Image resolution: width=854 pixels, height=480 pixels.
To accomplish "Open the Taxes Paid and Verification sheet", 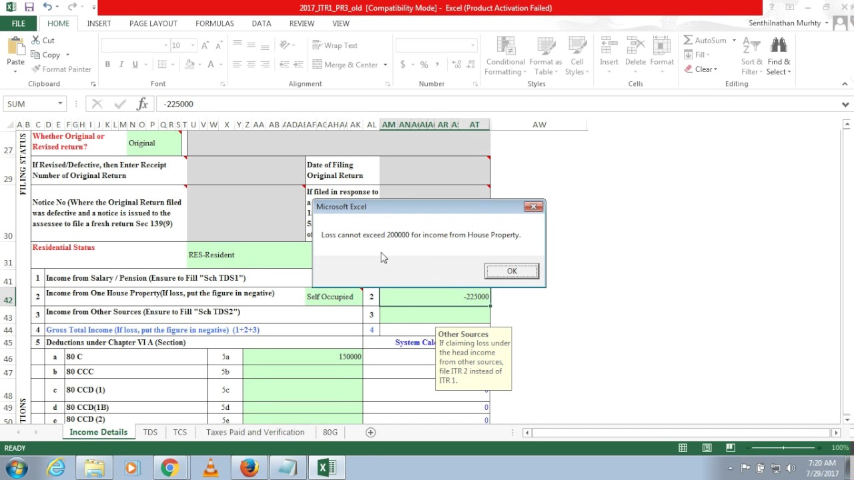I will point(255,432).
